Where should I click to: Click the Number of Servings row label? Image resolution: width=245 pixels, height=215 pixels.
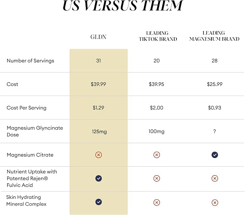click(30, 61)
